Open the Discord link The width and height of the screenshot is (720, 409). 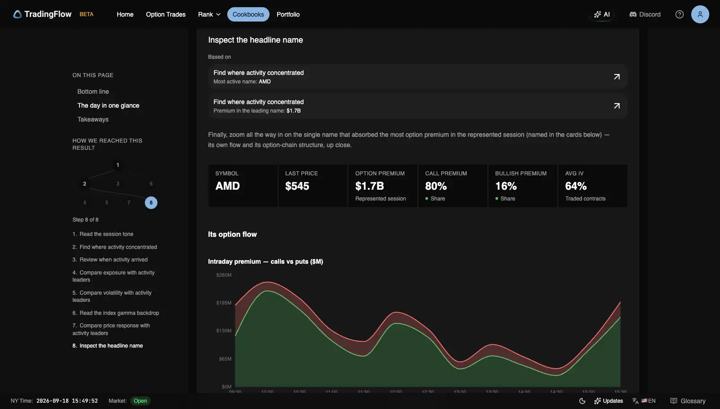[645, 14]
